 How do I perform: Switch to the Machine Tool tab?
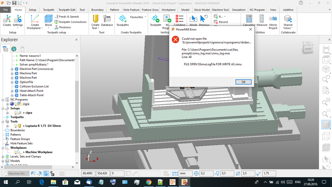point(220,10)
